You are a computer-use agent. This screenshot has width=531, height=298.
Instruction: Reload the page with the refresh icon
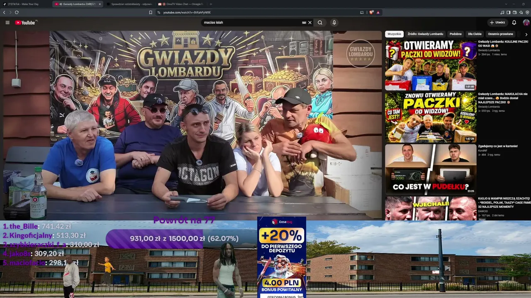[x=17, y=12]
